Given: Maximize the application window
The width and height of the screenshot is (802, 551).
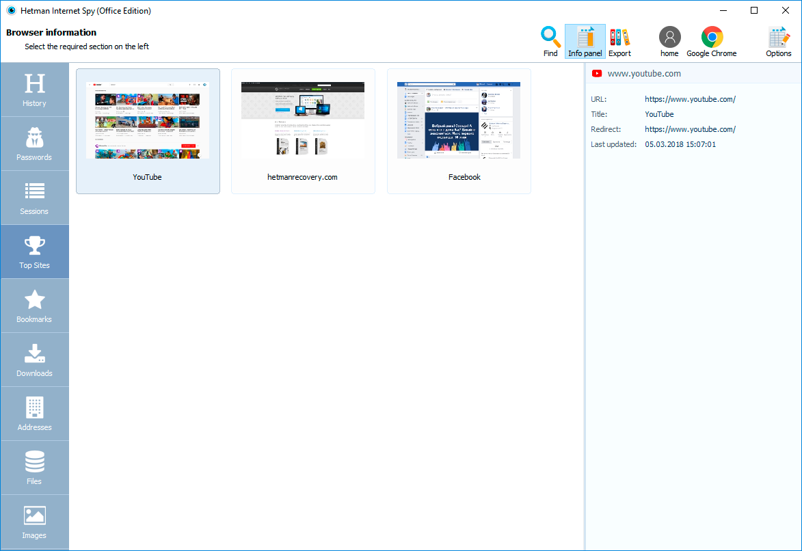Looking at the screenshot, I should [754, 10].
